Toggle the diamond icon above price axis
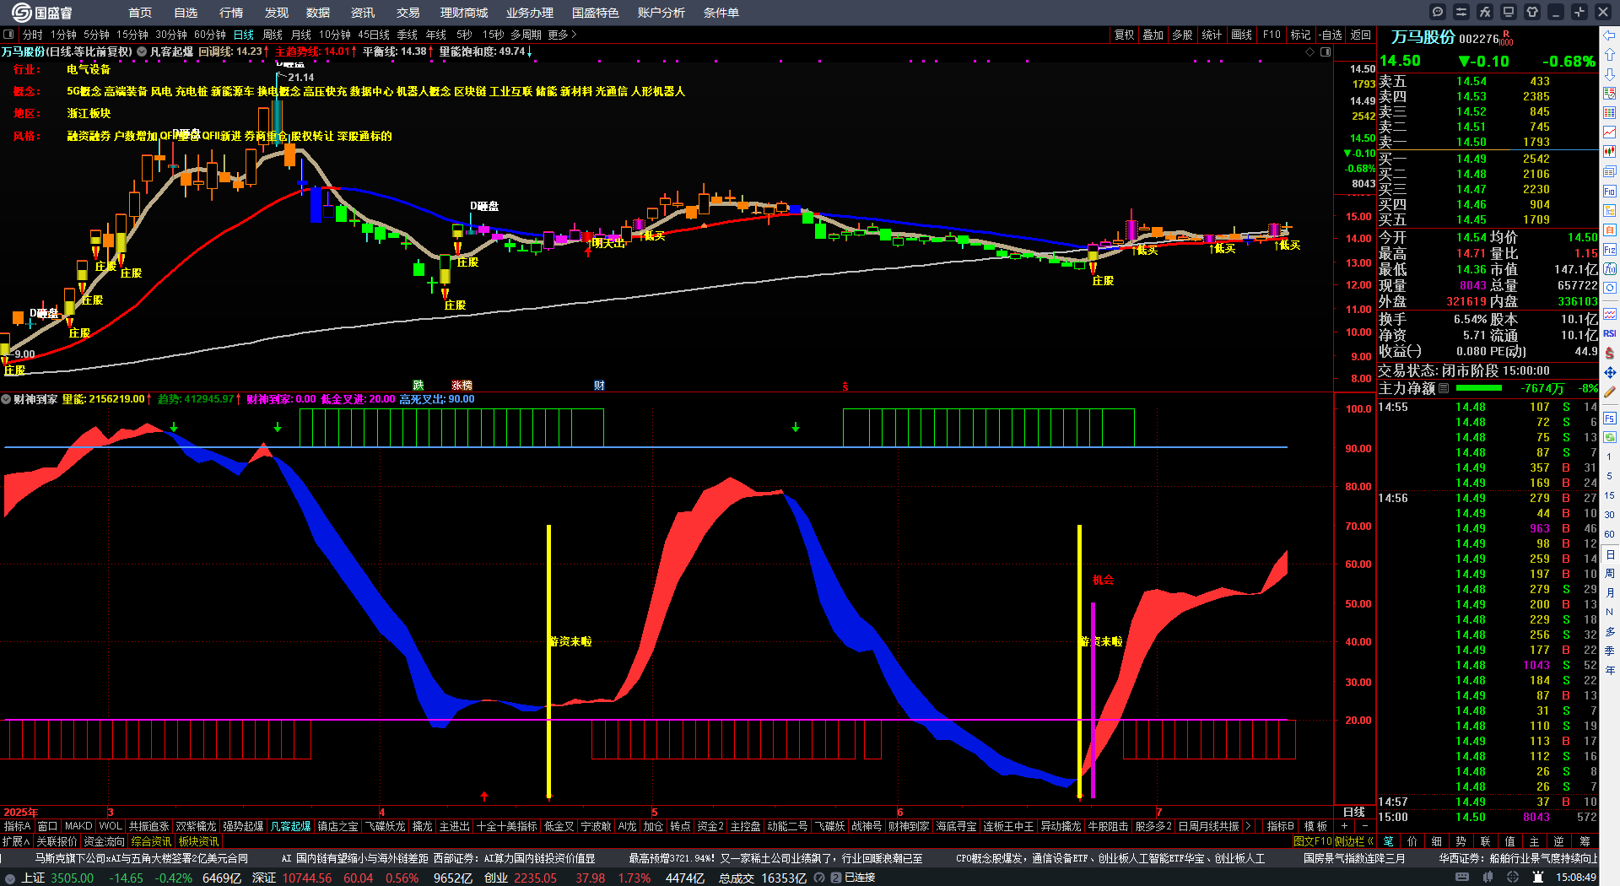Screen dimensions: 1620x886 [1310, 51]
